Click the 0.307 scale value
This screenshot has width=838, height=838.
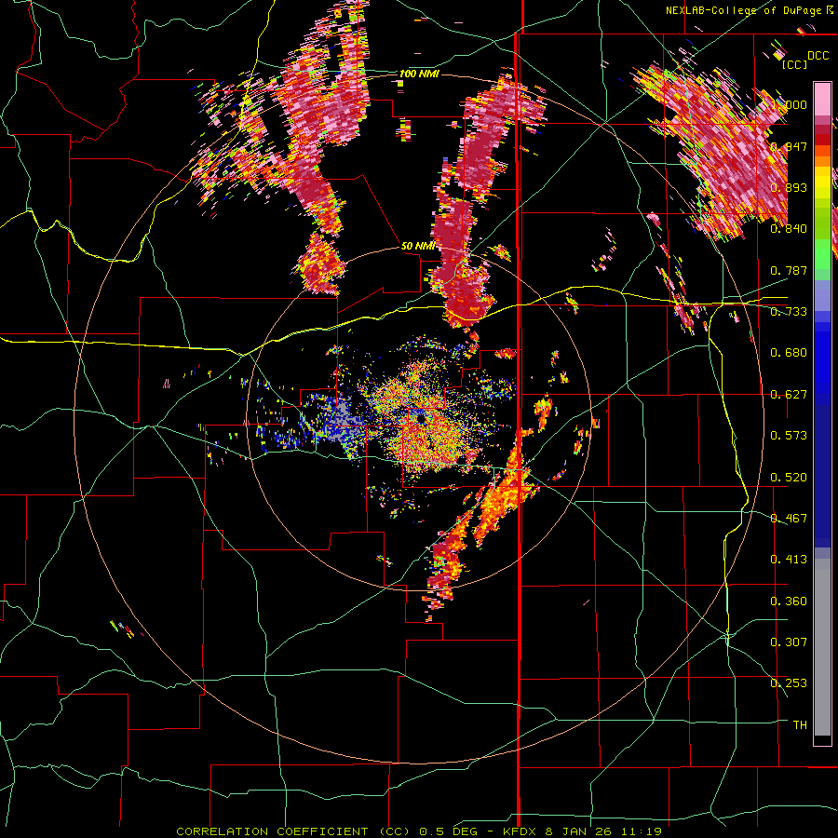tap(789, 642)
